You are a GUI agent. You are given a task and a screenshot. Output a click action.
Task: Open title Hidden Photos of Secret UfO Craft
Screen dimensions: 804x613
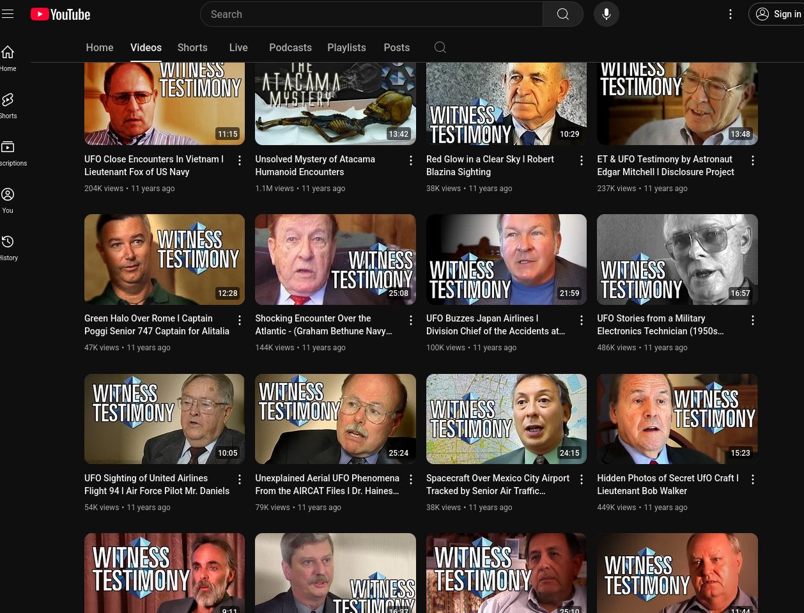tap(668, 485)
